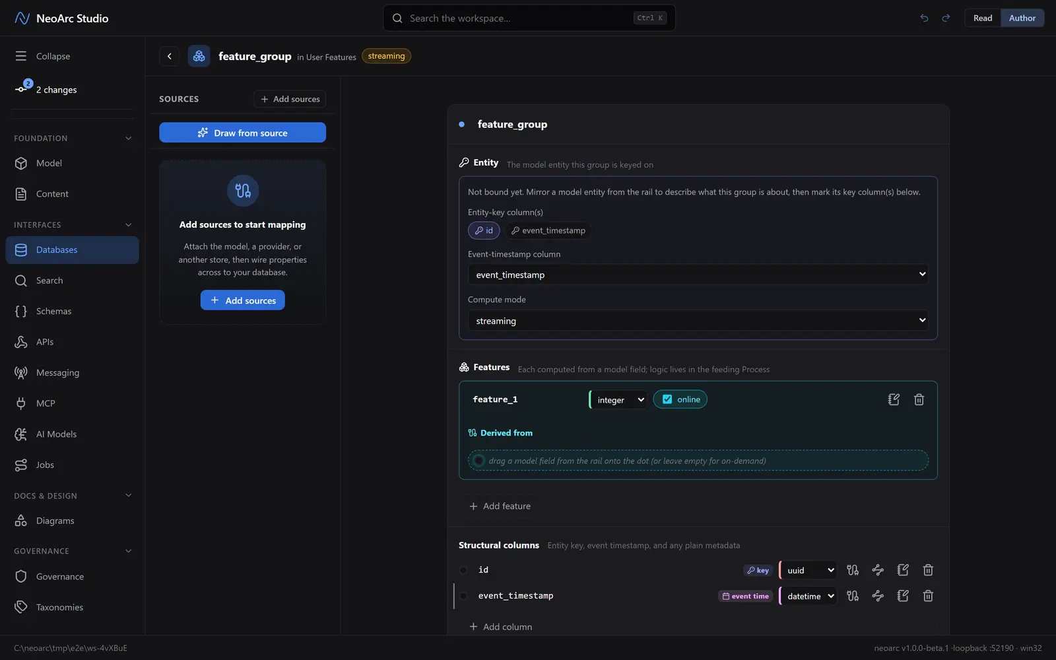Open the Compute mode dropdown
Viewport: 1056px width, 660px height.
pos(698,321)
